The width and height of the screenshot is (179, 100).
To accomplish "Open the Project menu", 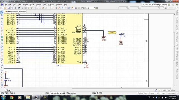I will click(x=25, y=5).
